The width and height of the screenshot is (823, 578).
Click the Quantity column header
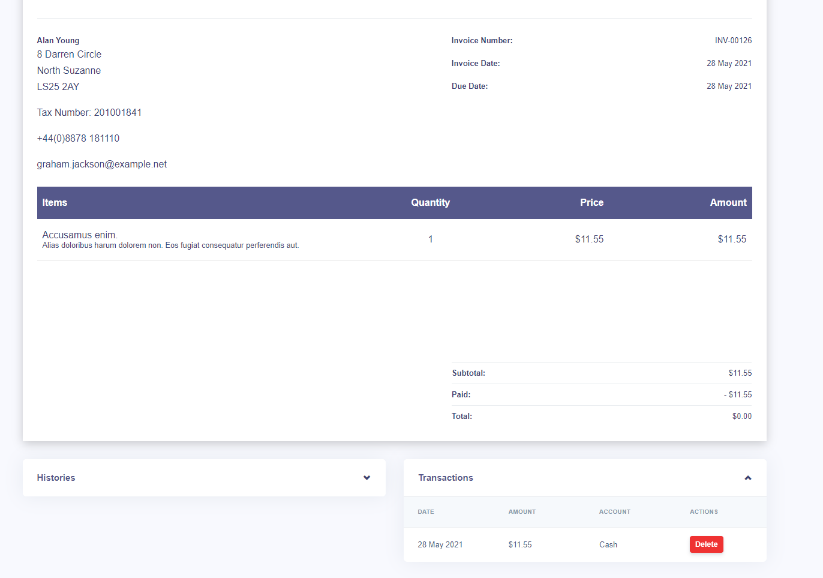tap(430, 203)
